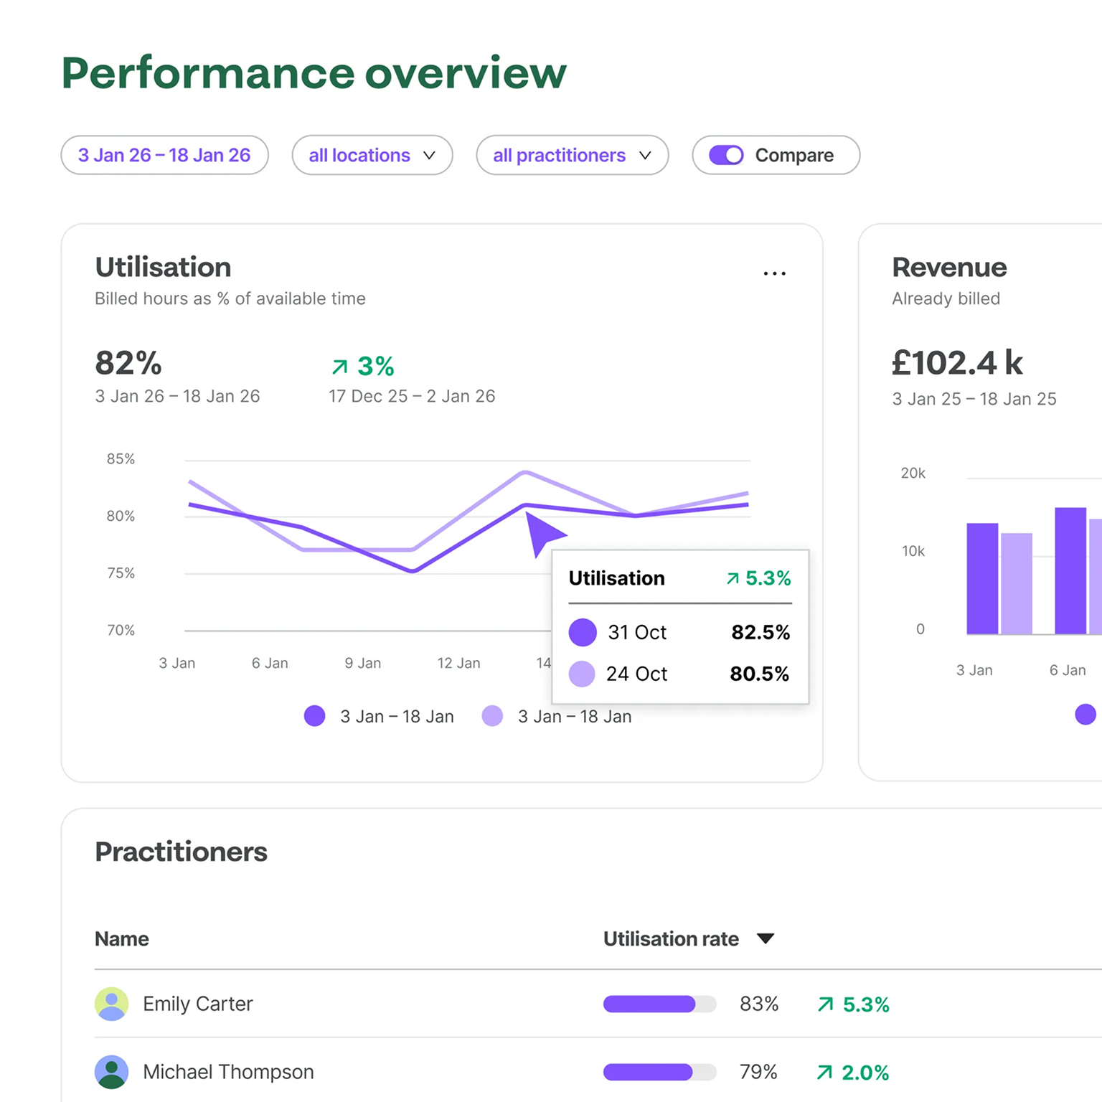Click Emily Carter's utilisation progress bar

(x=659, y=1004)
